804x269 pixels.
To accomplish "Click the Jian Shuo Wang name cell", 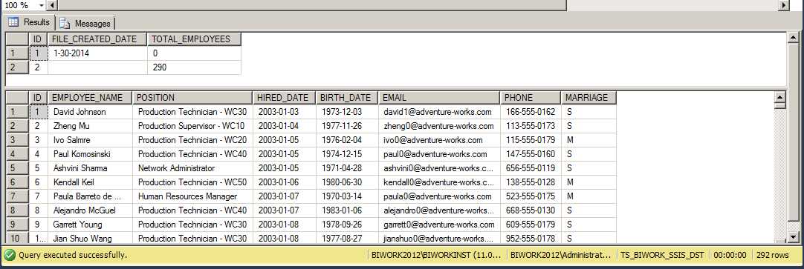I will (x=90, y=238).
